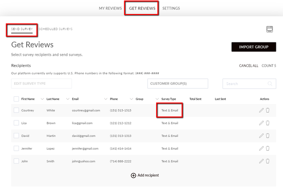Delete recipient Lisa Brown with trash icon

point(268,123)
